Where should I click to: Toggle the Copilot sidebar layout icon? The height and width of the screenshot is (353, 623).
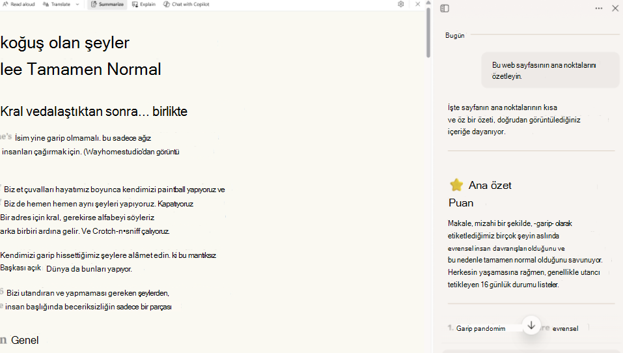coord(445,8)
